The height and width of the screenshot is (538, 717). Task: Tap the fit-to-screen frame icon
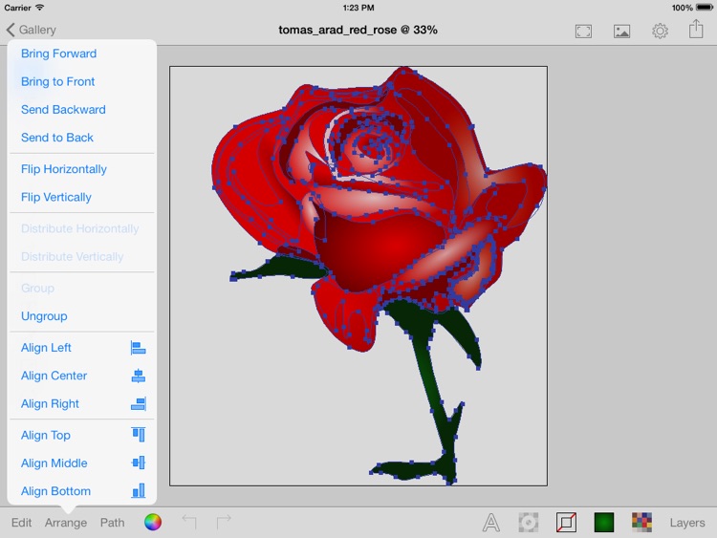point(583,32)
